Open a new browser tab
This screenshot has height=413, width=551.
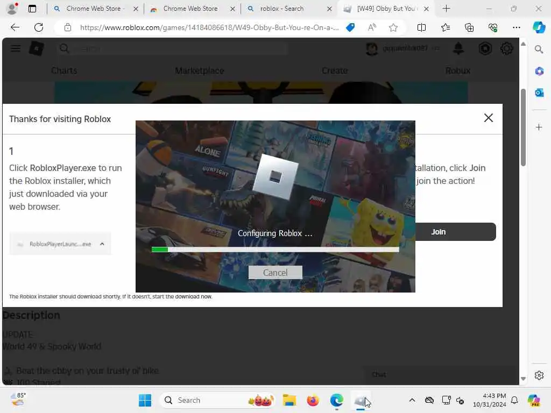click(446, 9)
